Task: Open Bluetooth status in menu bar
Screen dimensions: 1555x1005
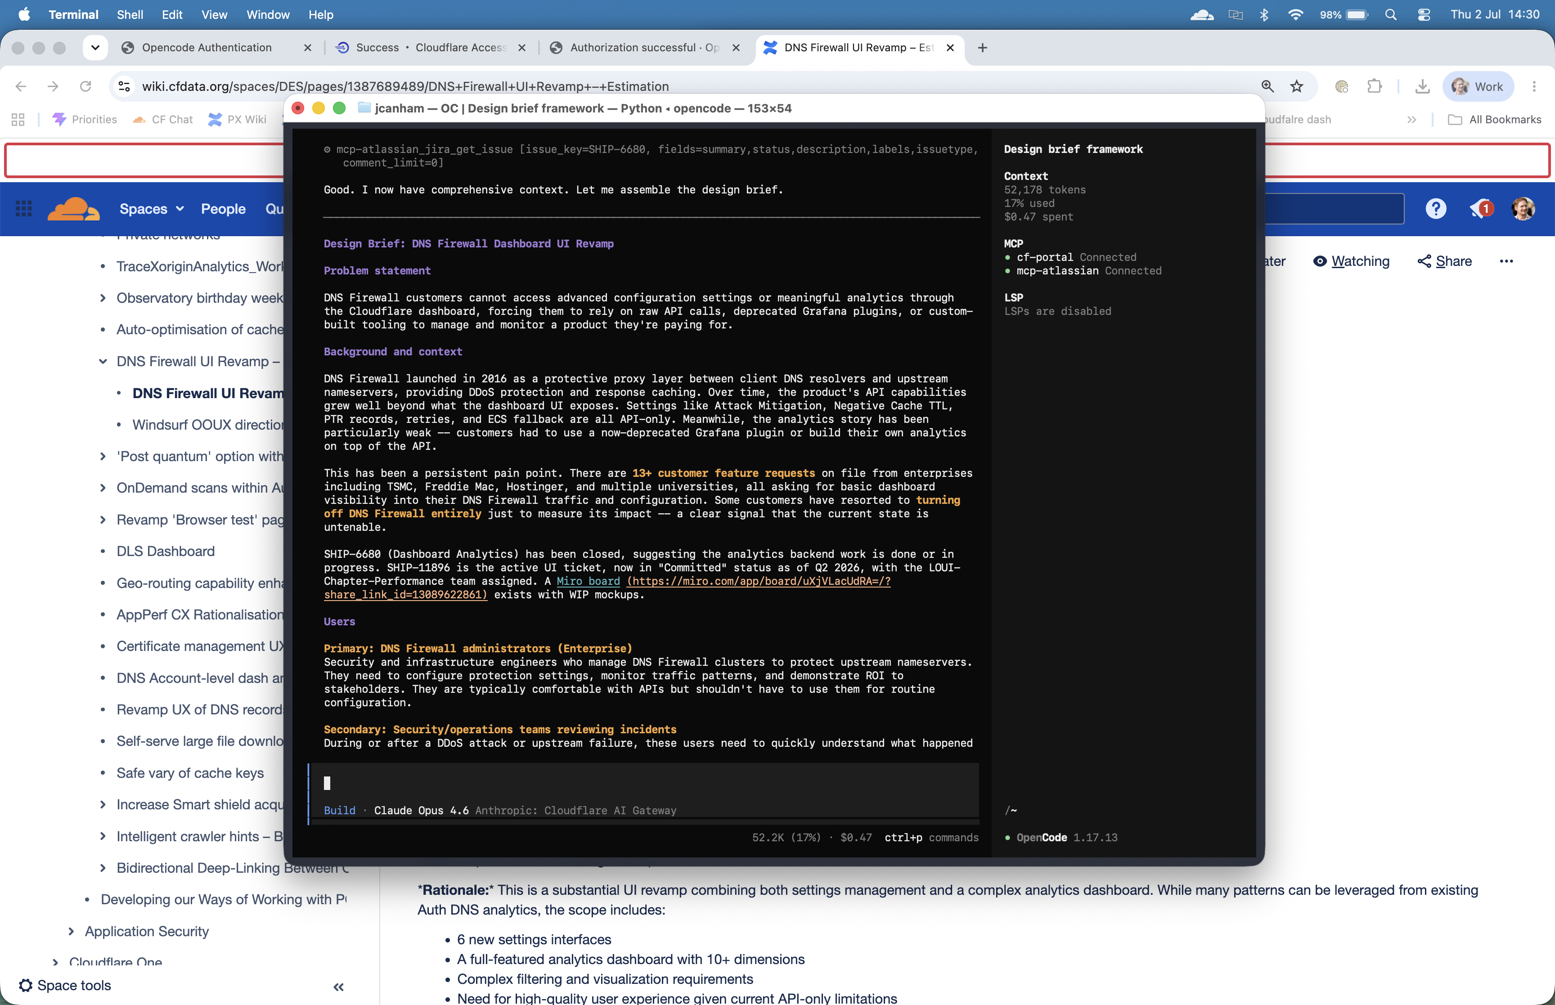Action: (x=1264, y=14)
